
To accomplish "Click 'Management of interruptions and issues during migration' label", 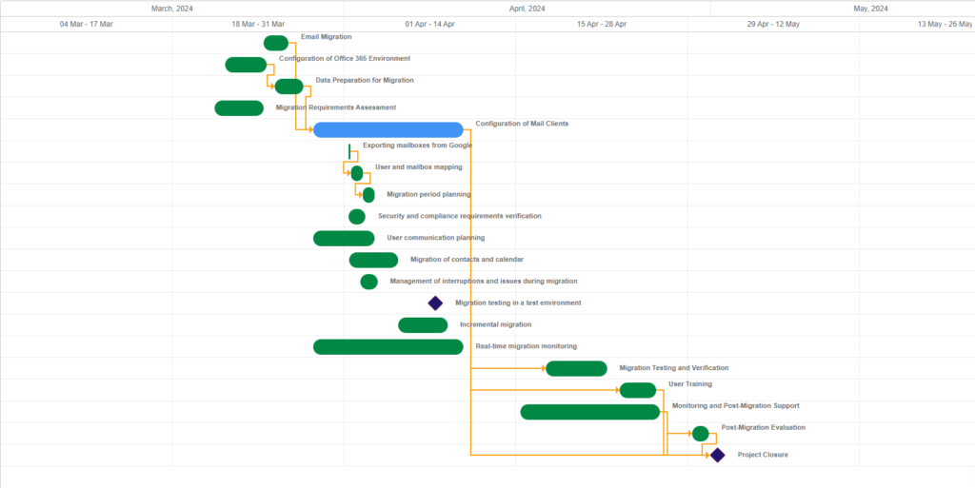I will point(484,282).
